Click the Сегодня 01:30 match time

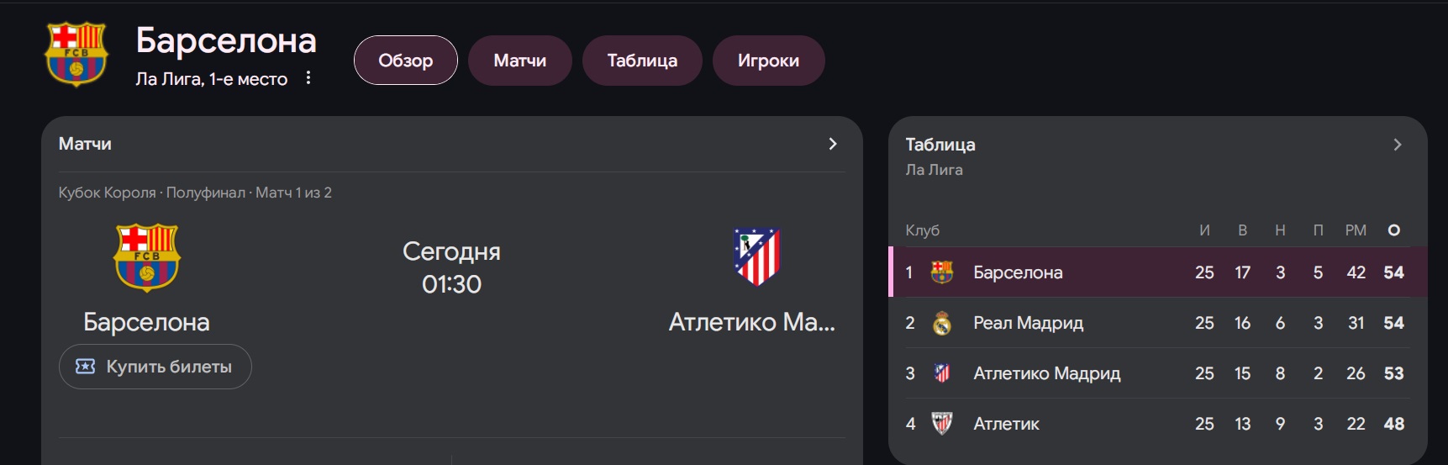click(x=451, y=267)
